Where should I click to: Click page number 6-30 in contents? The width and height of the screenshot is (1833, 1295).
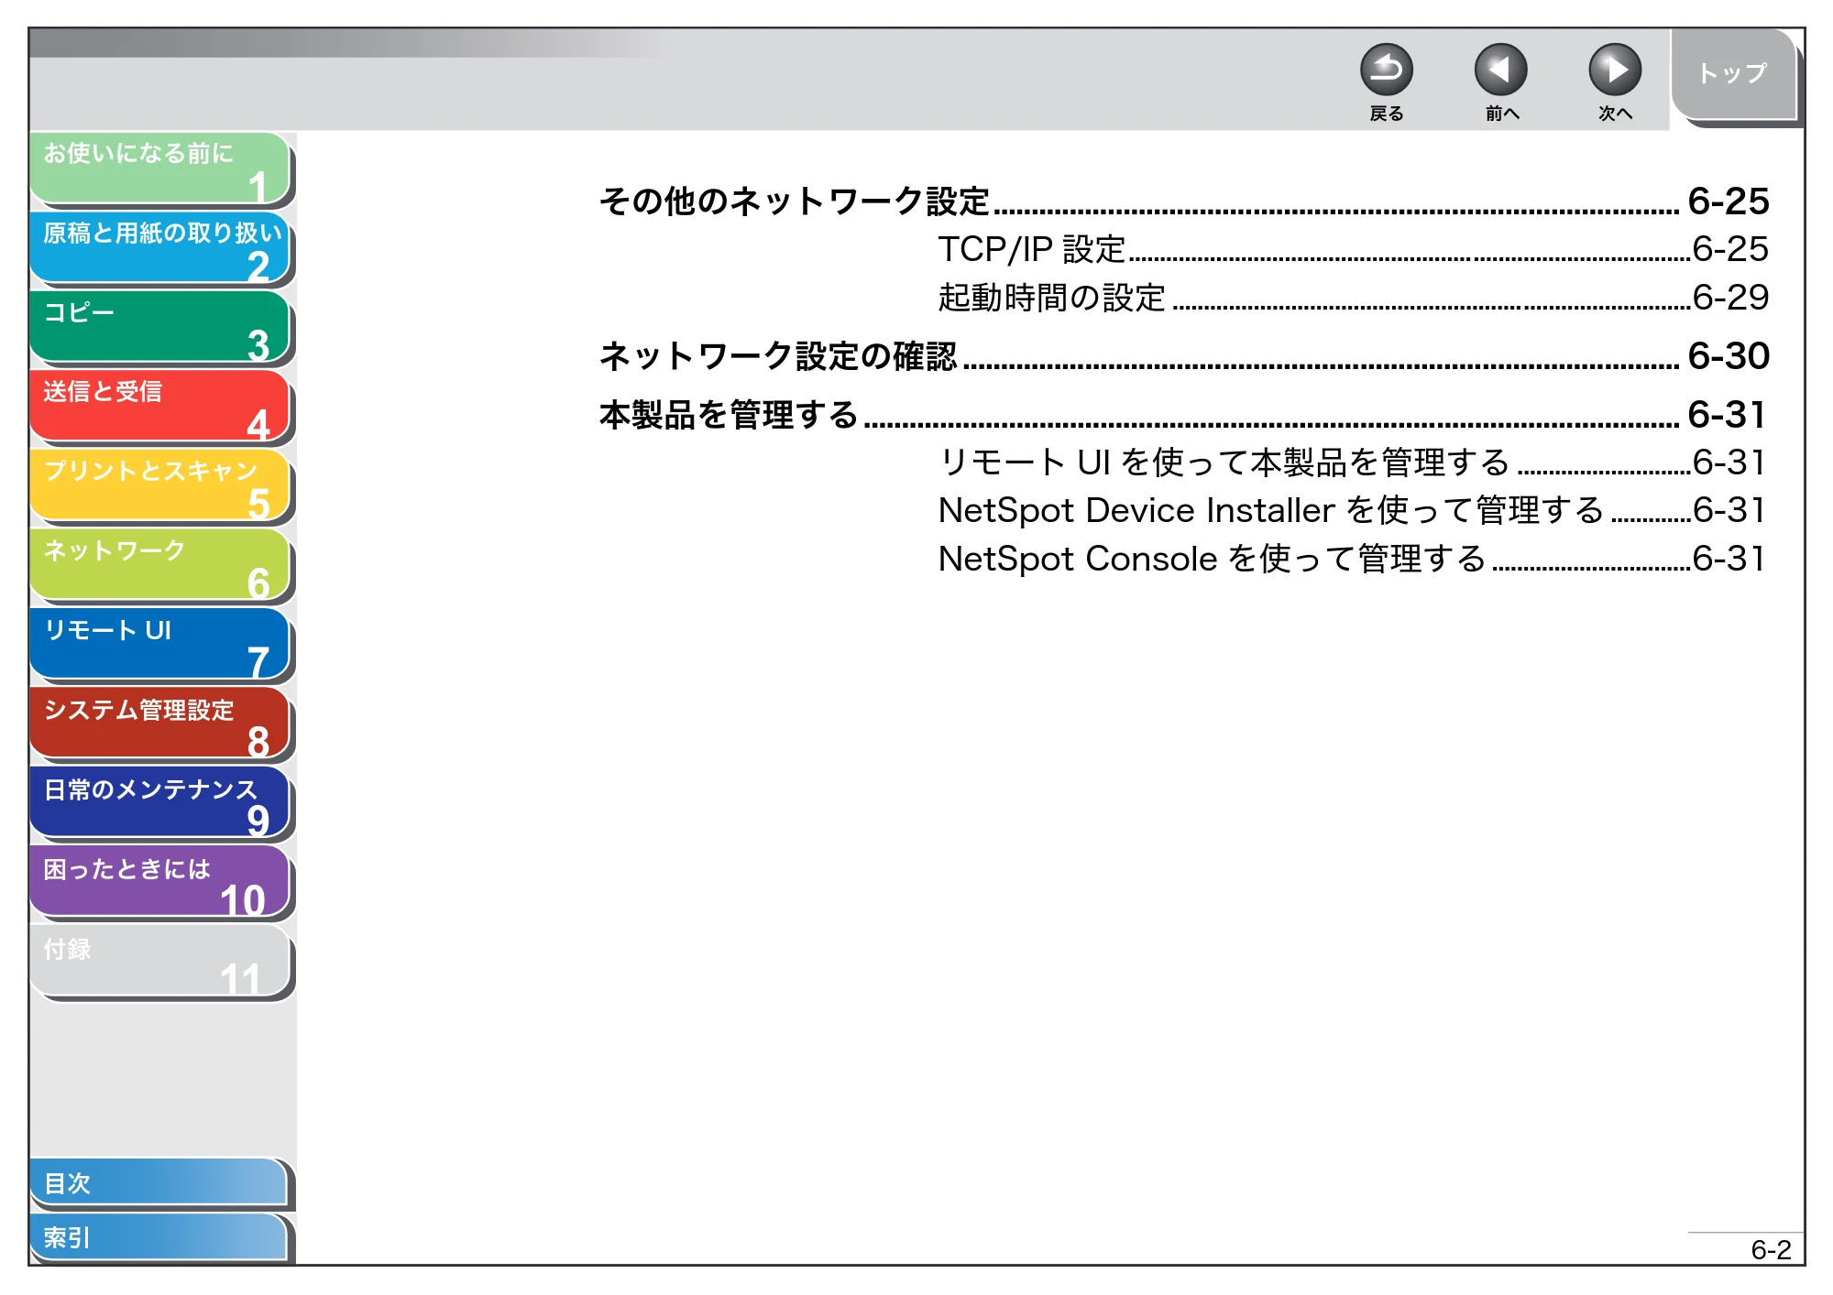[x=1729, y=355]
